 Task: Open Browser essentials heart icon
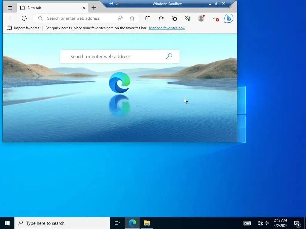tap(187, 18)
